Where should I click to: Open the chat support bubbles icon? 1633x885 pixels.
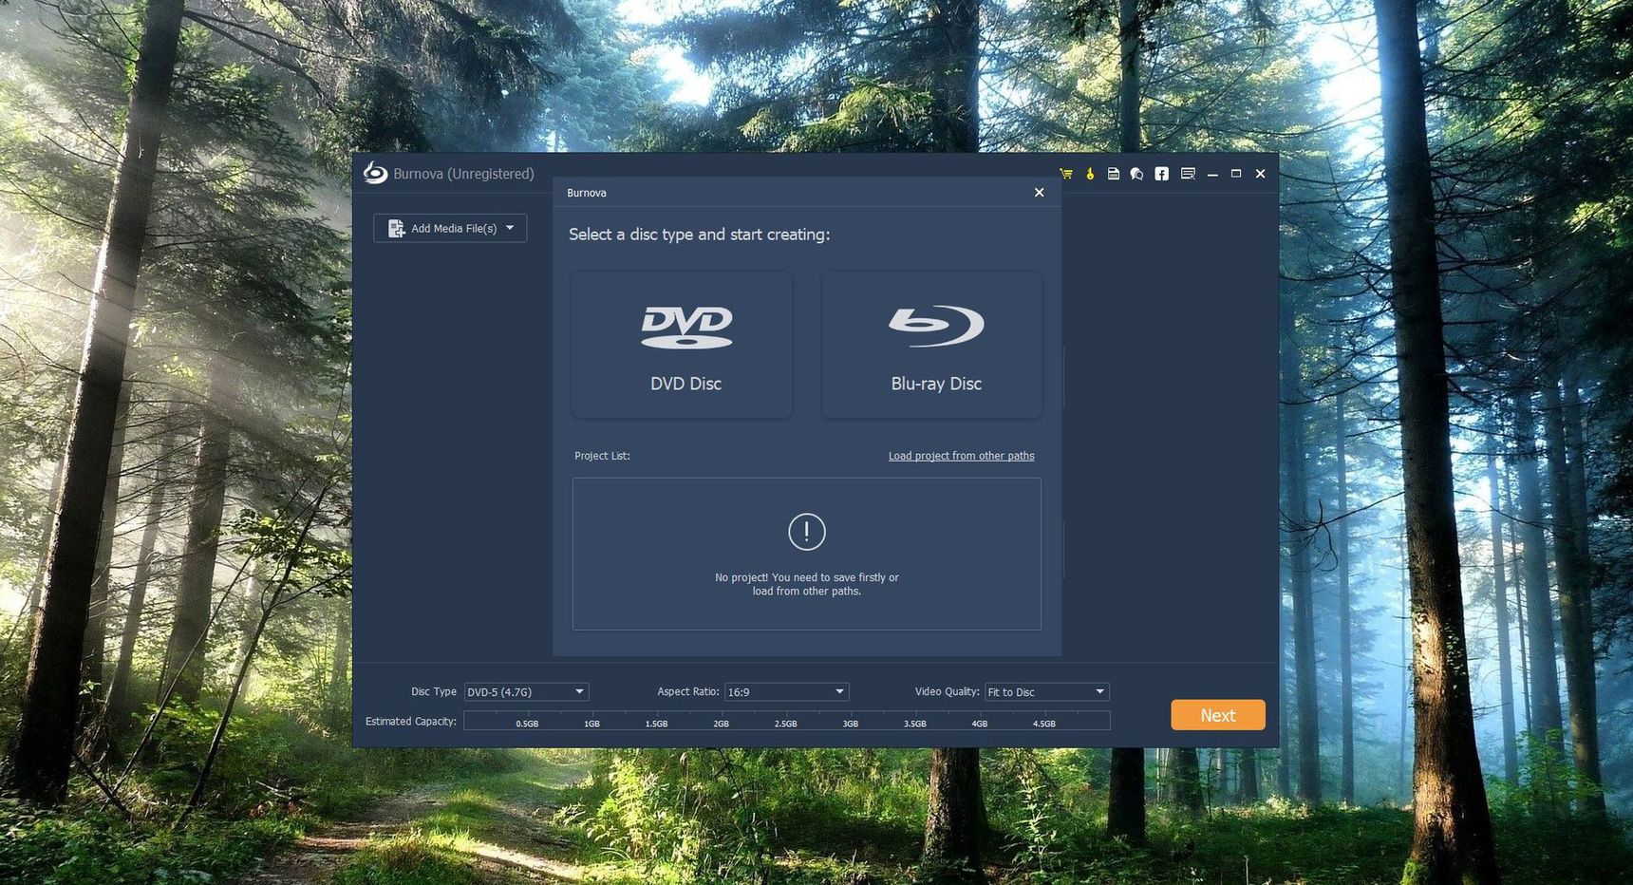(1137, 174)
